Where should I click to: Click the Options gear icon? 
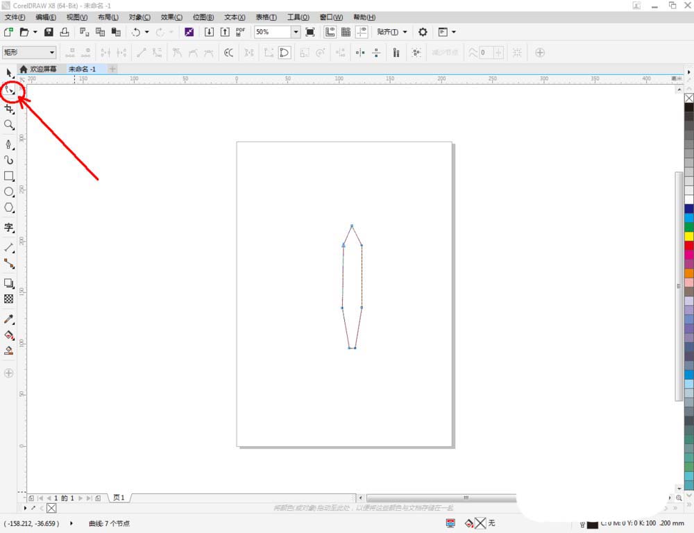click(x=423, y=32)
